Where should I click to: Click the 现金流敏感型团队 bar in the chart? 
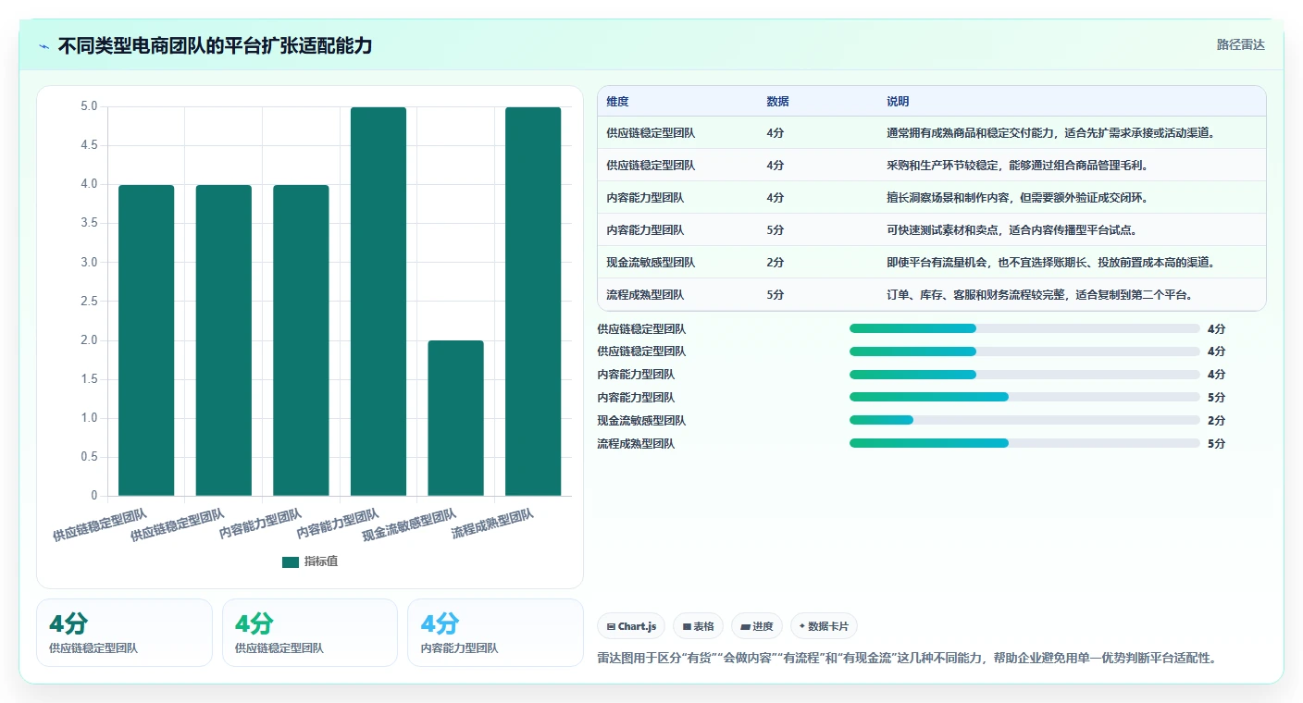pos(455,418)
